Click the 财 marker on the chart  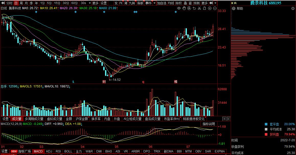coord(104,82)
